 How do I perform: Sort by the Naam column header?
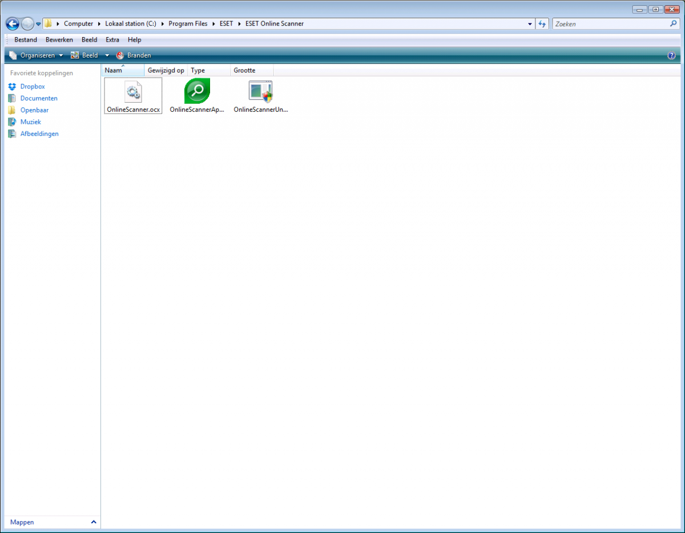click(x=123, y=70)
